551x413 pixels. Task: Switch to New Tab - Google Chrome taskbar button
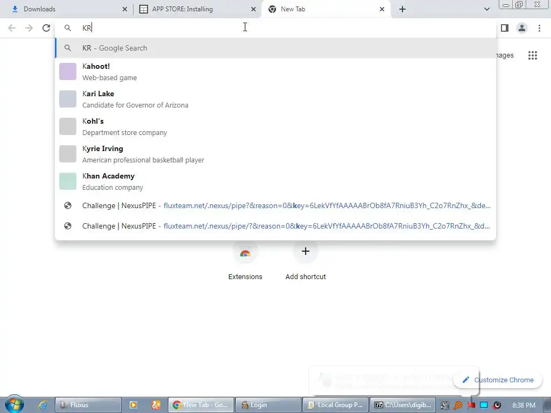point(201,405)
